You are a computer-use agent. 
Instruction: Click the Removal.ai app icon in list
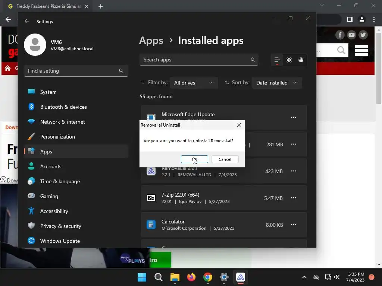pos(151,171)
